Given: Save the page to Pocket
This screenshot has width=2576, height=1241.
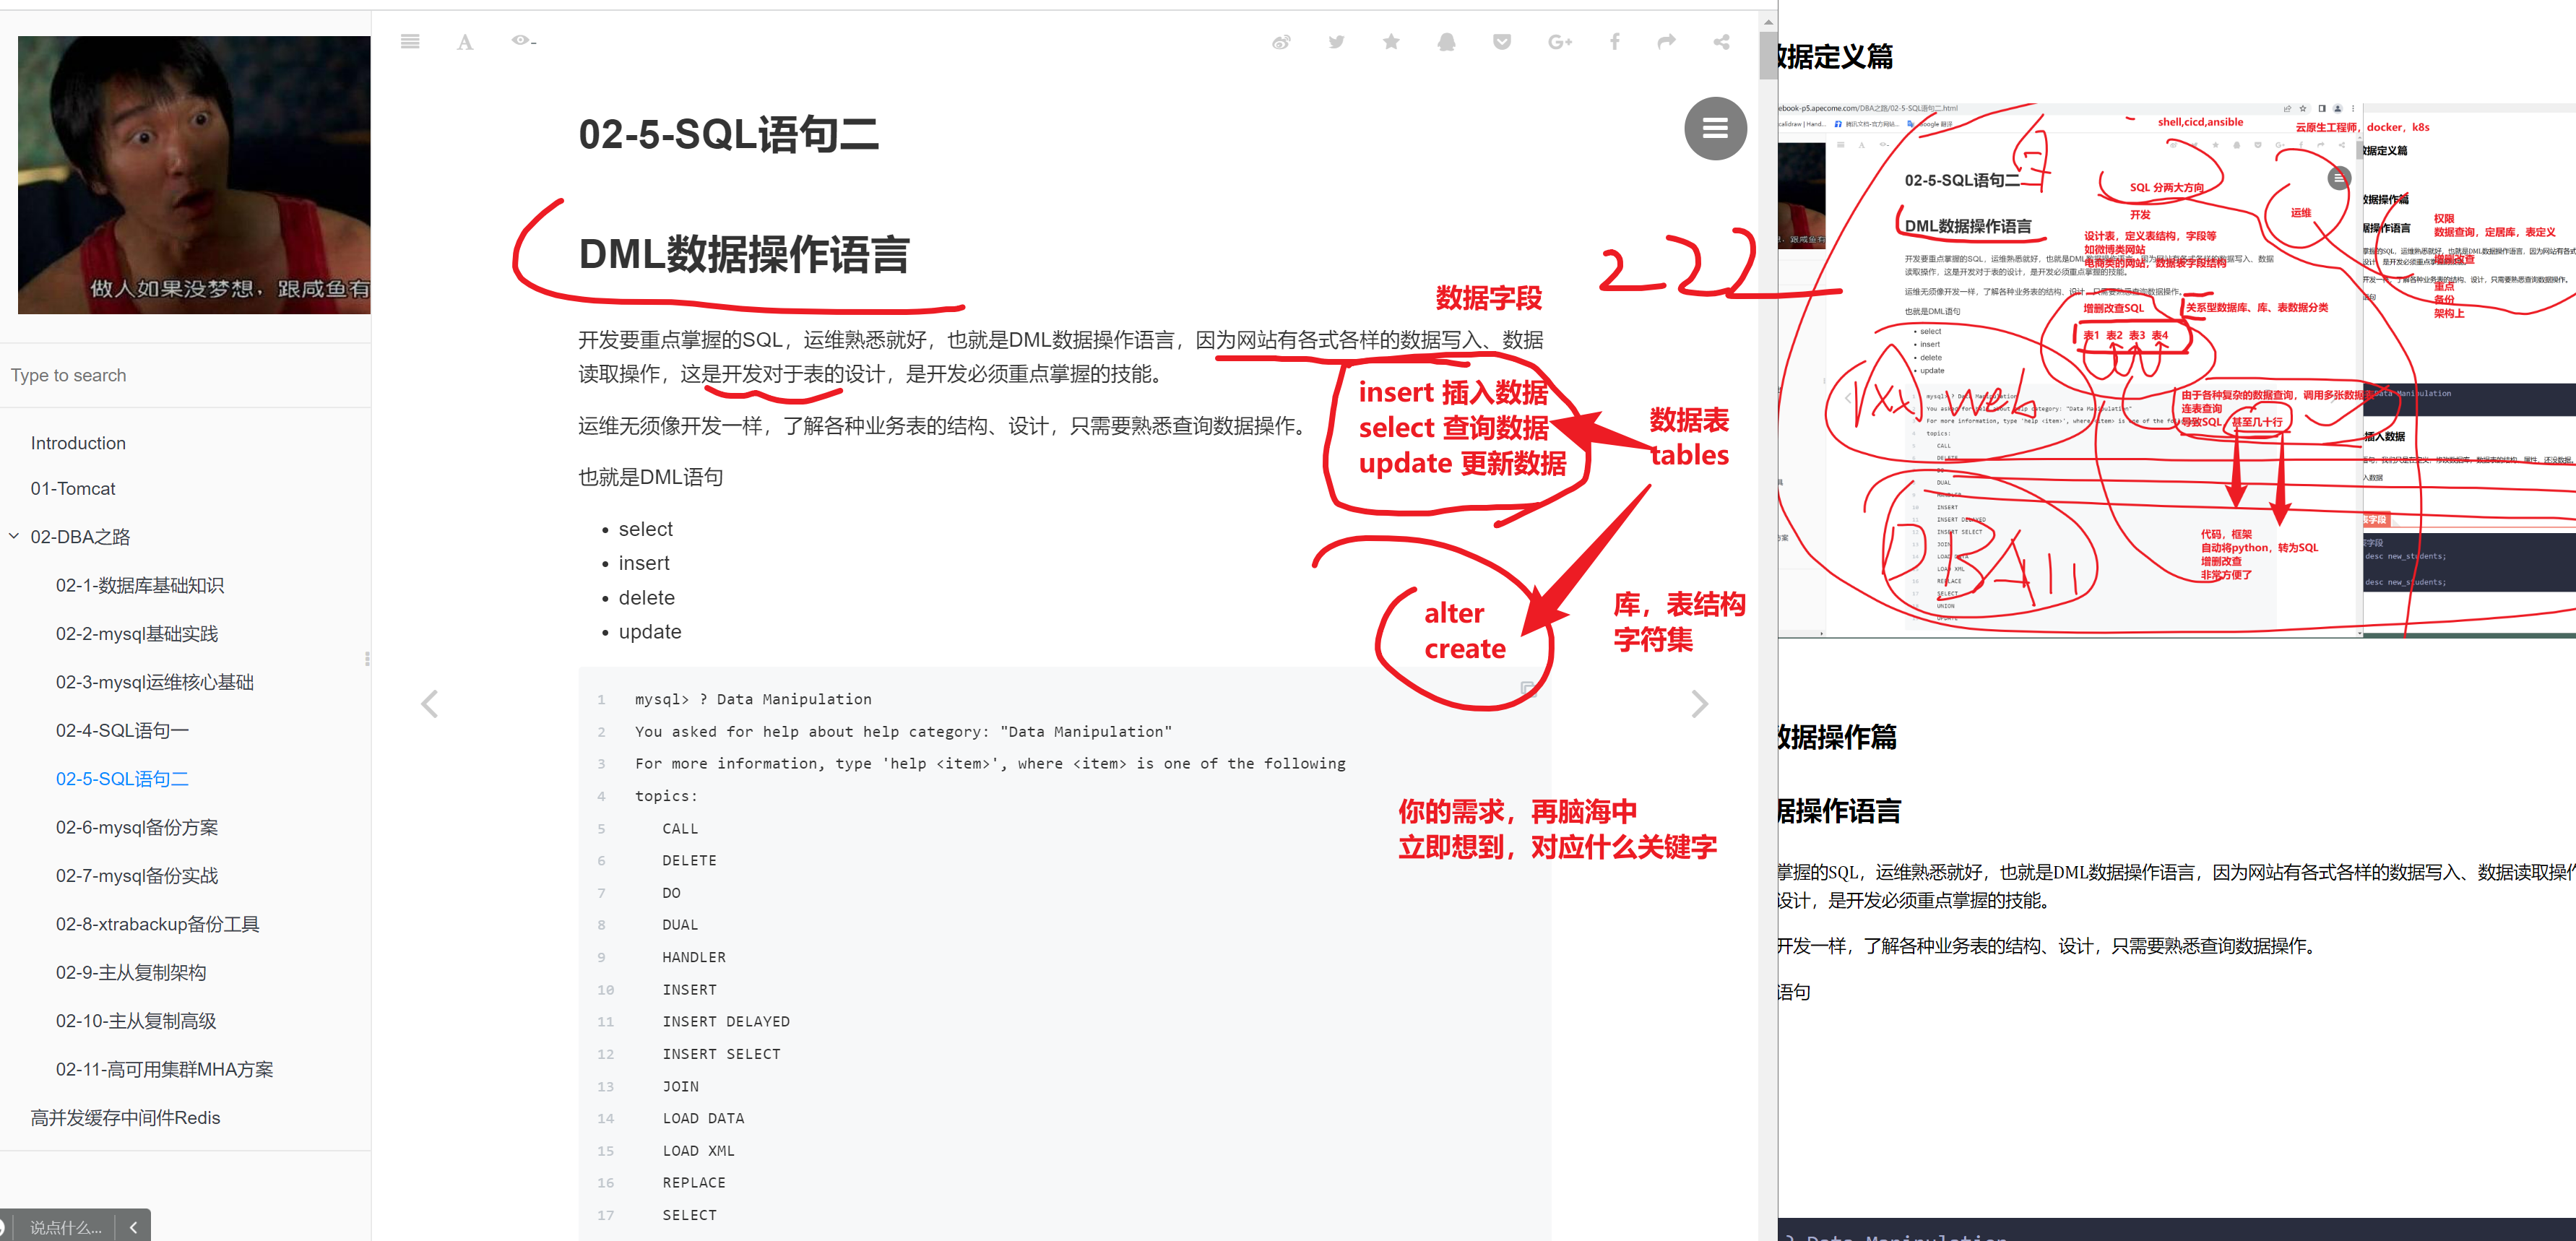Looking at the screenshot, I should 1501,42.
